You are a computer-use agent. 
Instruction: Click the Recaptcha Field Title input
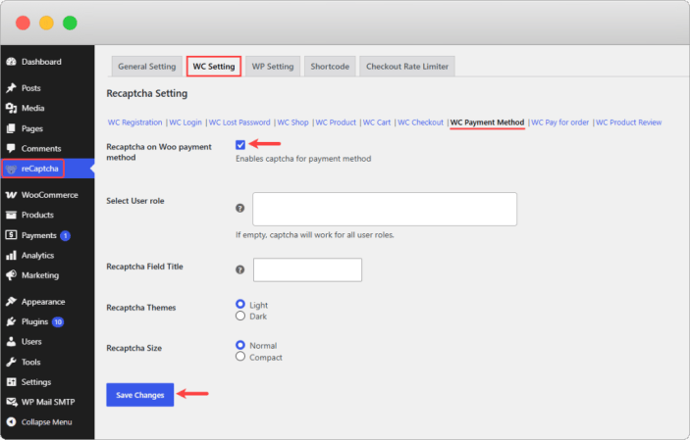[307, 269]
